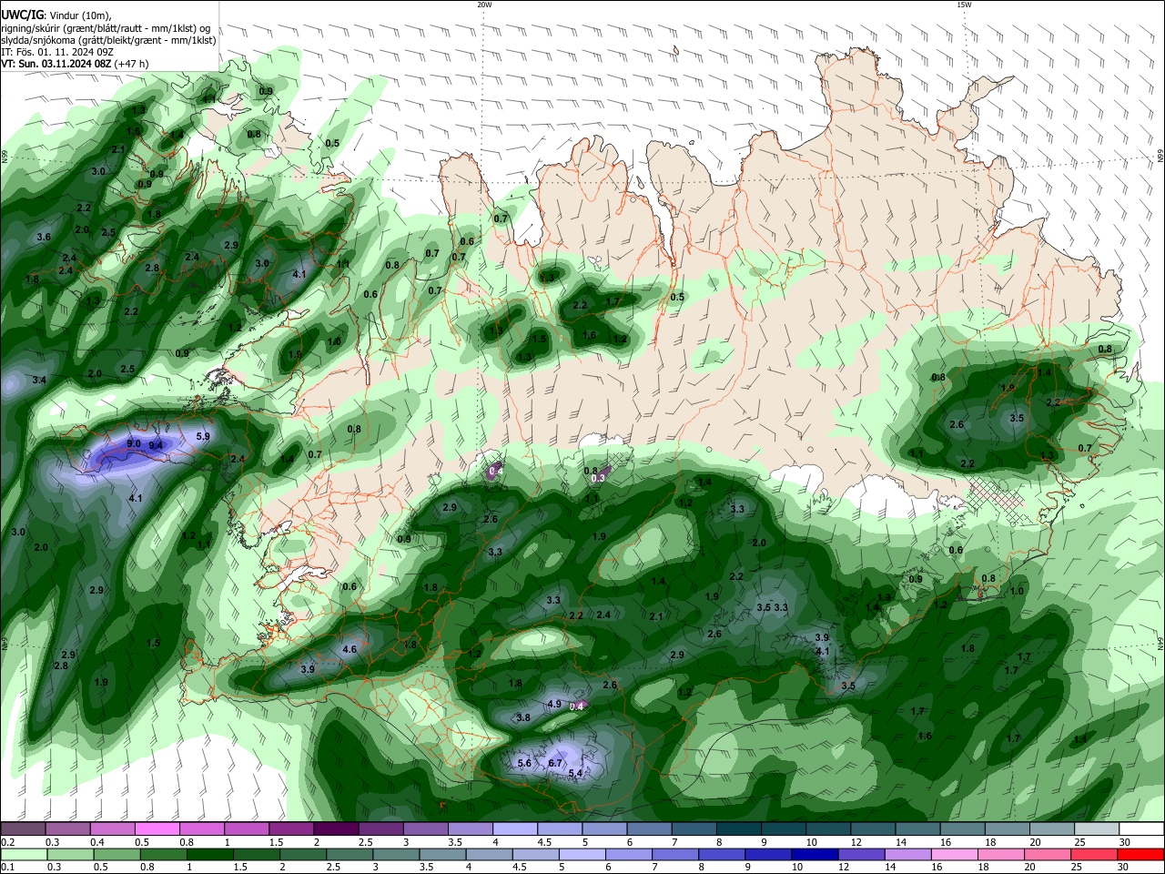This screenshot has height=874, width=1165.
Task: Click the '0.2' label in the snow legend
Action: click(6, 842)
